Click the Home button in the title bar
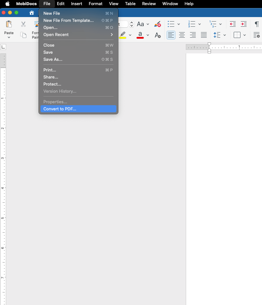 [32, 12]
